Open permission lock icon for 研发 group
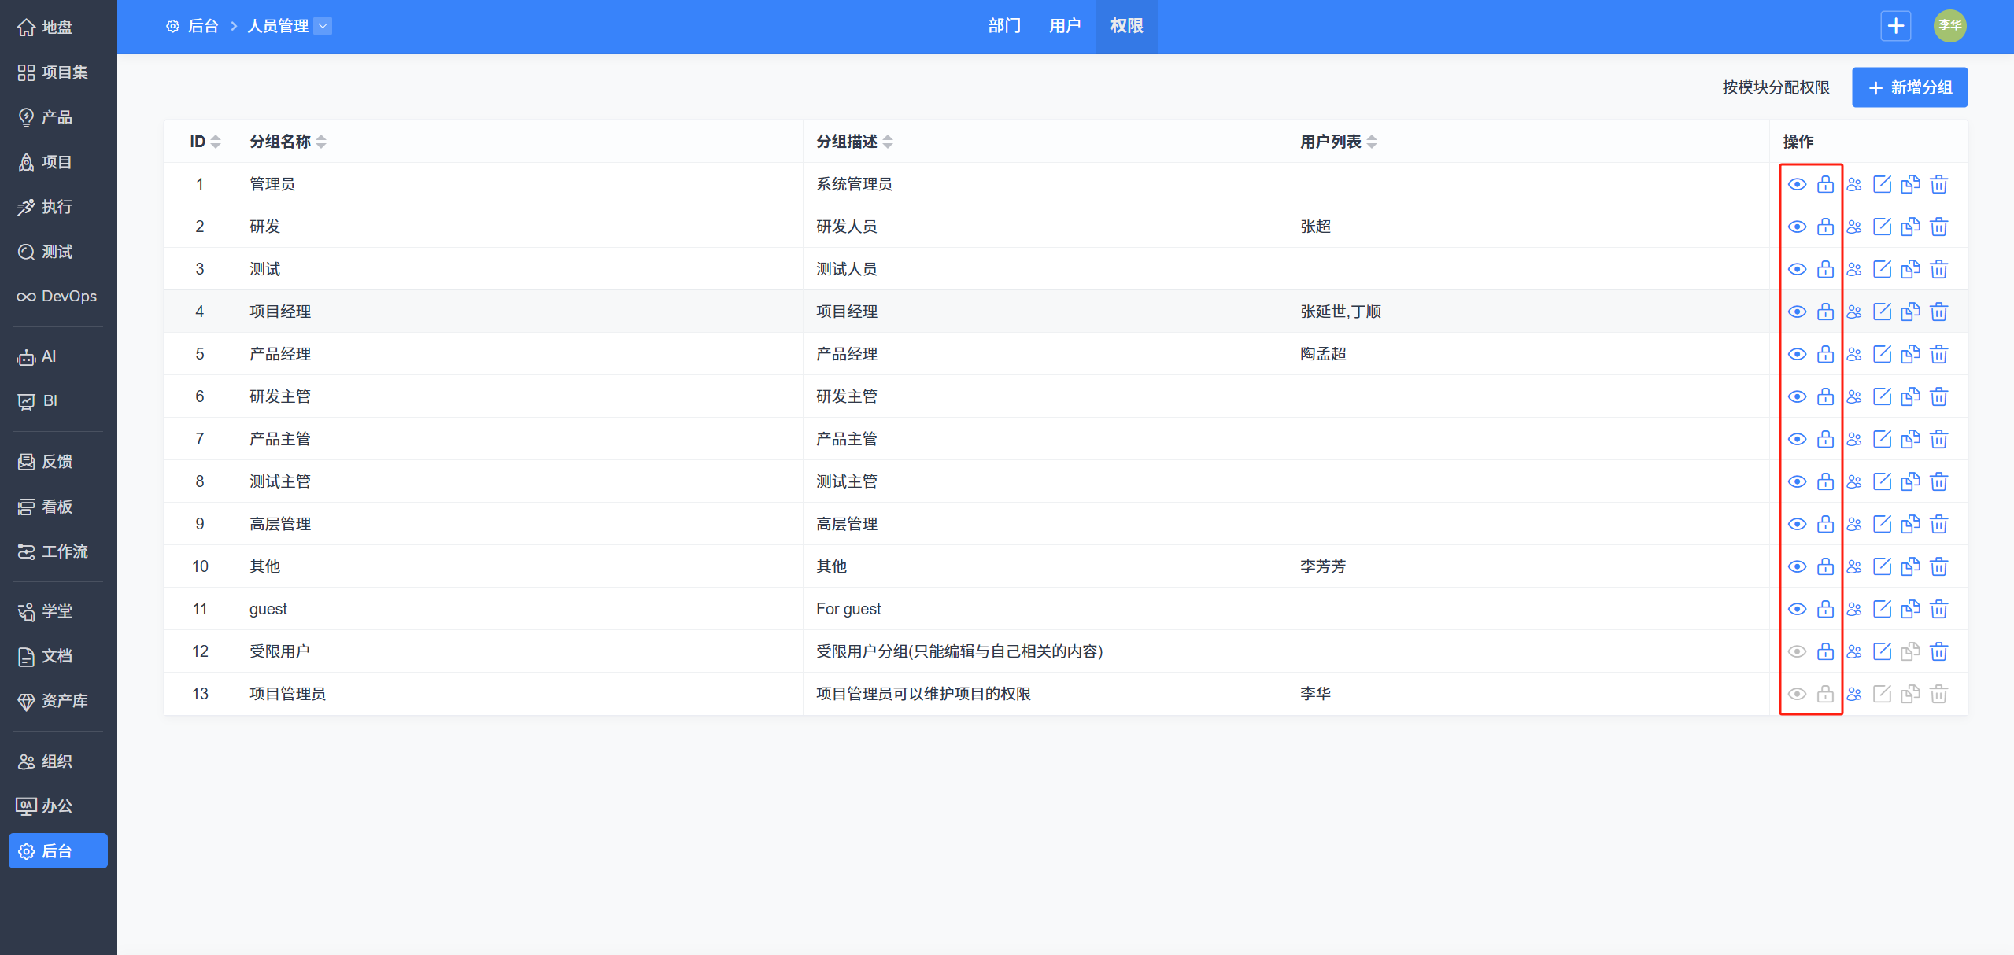Screen dimensions: 2014x955 pos(1825,227)
